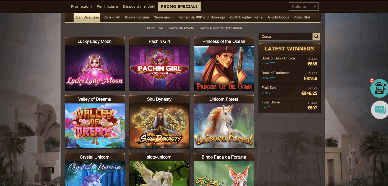Open the Italiano language dropdown
The image size is (388, 186).
303,6
